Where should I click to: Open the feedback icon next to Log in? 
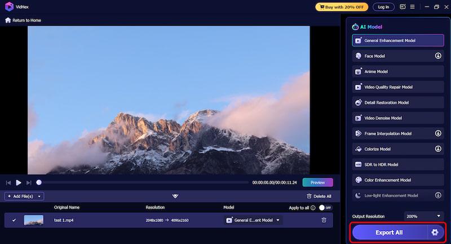(403, 7)
